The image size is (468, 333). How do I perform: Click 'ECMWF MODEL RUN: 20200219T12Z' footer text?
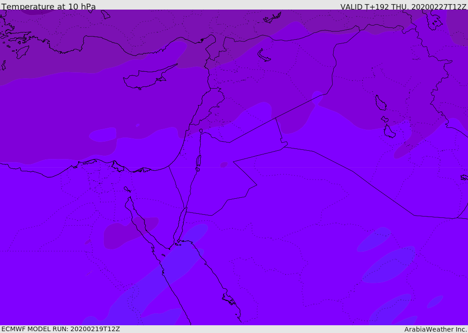point(61,329)
